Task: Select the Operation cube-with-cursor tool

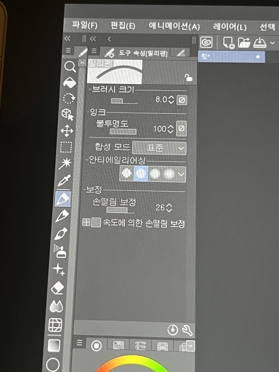Action: pos(68,115)
